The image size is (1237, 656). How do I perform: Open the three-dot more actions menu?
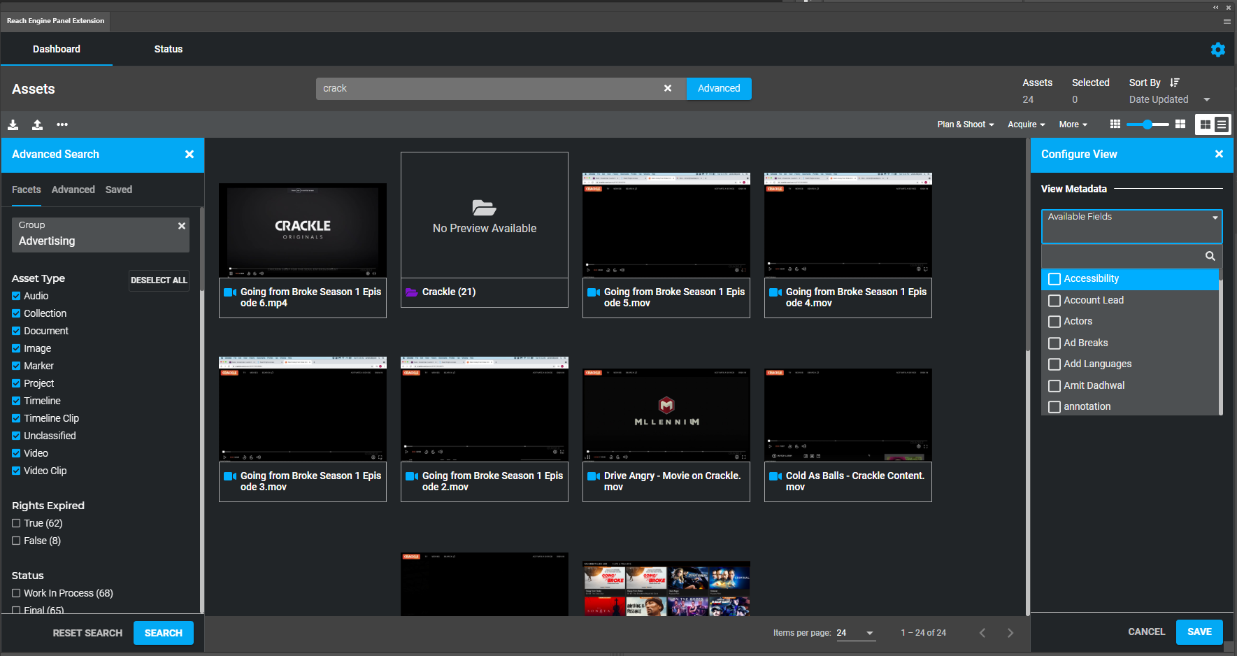[x=62, y=124]
